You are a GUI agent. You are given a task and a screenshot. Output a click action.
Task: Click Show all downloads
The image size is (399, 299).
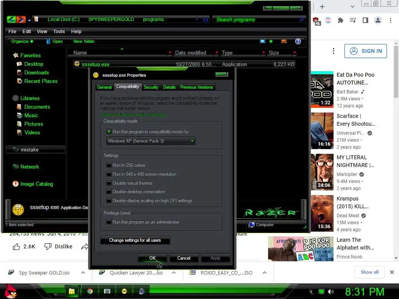click(x=369, y=272)
